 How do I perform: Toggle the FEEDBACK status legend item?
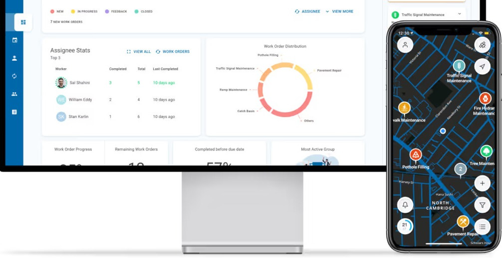(116, 11)
